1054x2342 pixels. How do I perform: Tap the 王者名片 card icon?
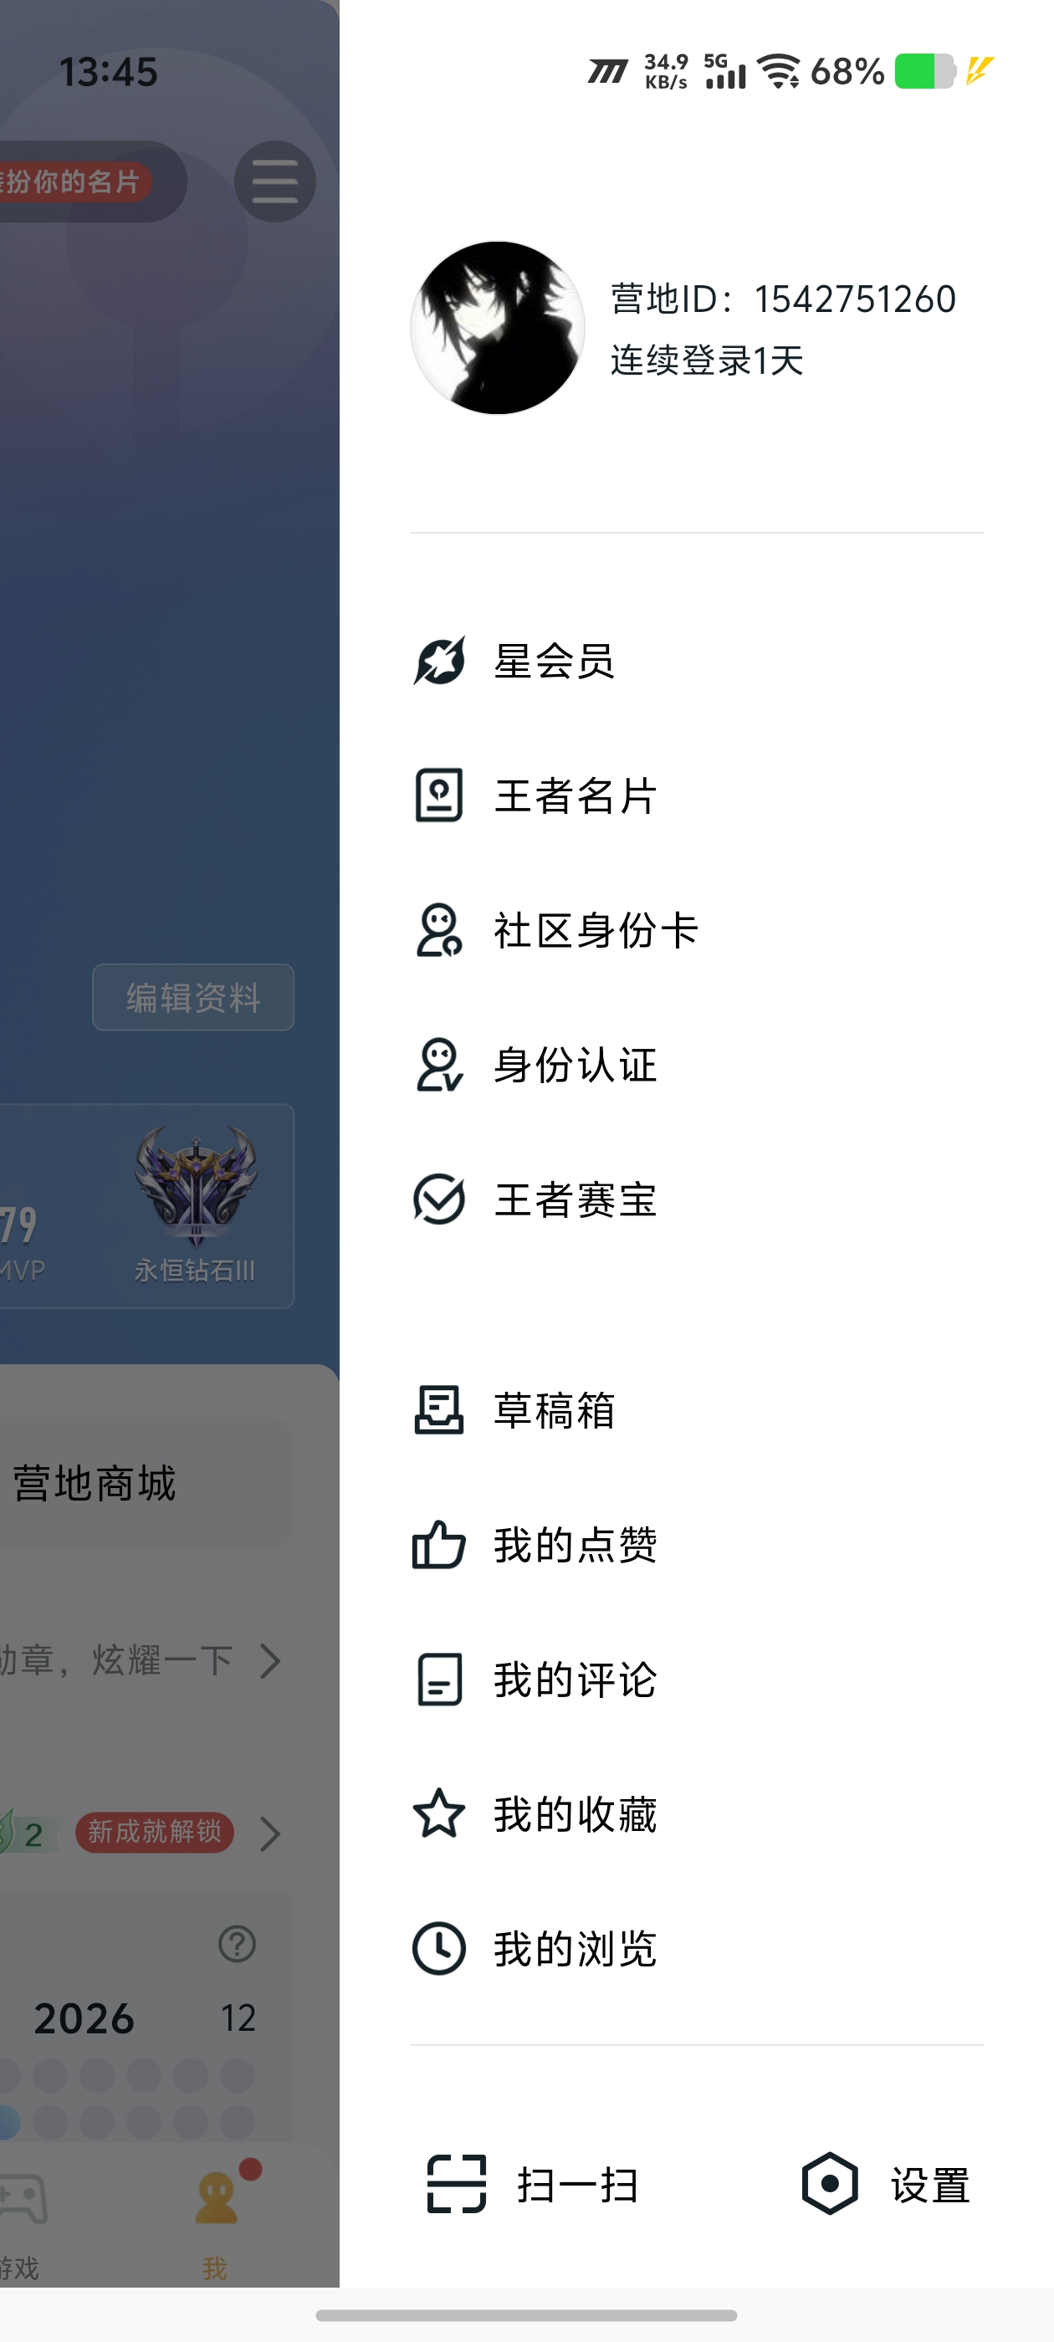tap(439, 795)
